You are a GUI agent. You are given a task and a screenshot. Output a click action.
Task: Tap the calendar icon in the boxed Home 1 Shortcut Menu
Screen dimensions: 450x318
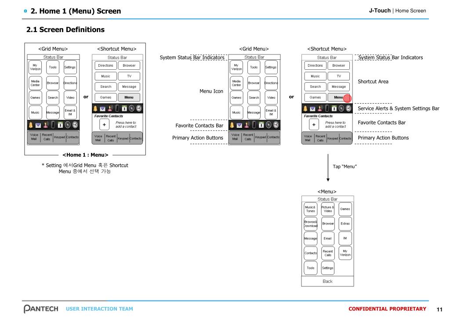(124, 108)
